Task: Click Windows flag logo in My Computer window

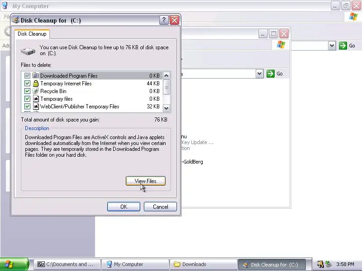Action: click(353, 17)
